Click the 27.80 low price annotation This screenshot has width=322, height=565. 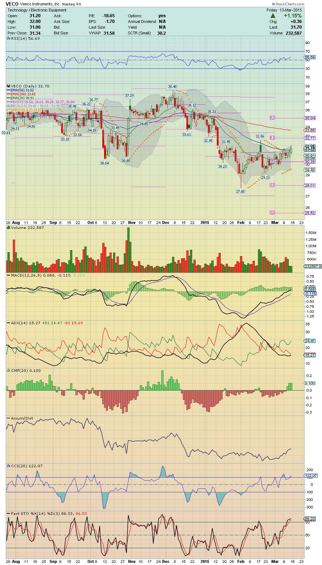pos(240,192)
